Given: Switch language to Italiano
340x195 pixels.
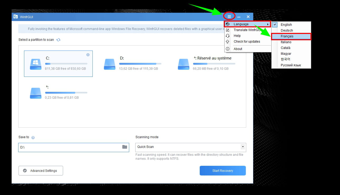Looking at the screenshot, I should tap(291, 42).
